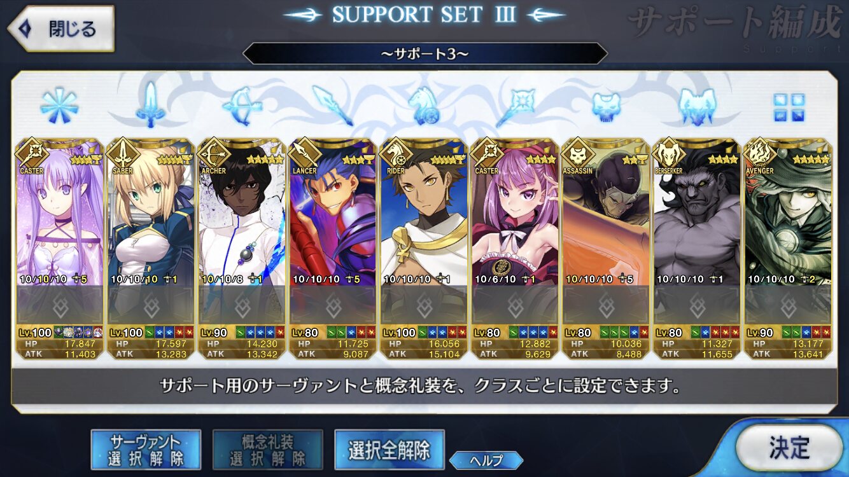Screen dimensions: 849x477
Task: Select the Caster staff class icon
Action: pyautogui.click(x=516, y=106)
